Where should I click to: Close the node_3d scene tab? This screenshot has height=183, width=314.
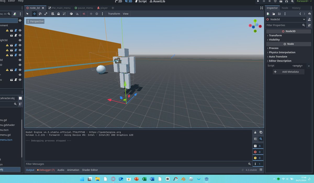point(43,8)
